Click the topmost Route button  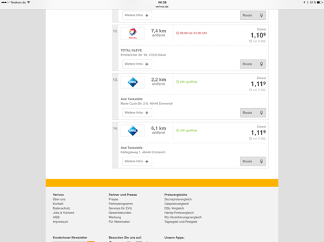pyautogui.click(x=253, y=16)
